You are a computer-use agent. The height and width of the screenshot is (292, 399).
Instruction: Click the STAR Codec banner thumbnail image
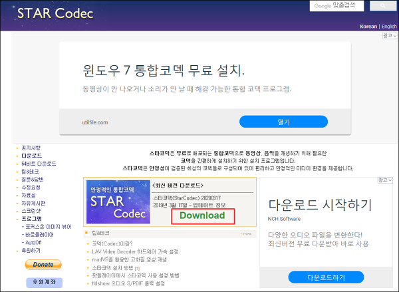pos(118,202)
